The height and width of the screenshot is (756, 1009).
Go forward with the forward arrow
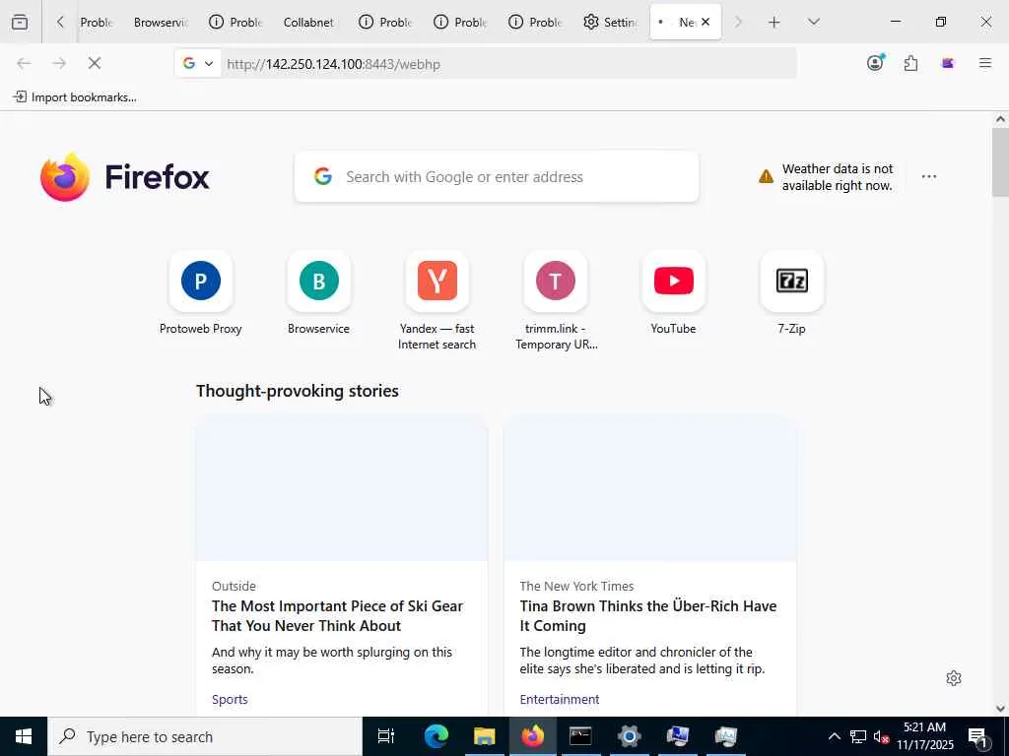coord(59,63)
